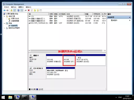Image resolution: width=134 pixels, height=100 pixels.
Task: Click 更多操作 in the actions pane
Action: (114, 20)
